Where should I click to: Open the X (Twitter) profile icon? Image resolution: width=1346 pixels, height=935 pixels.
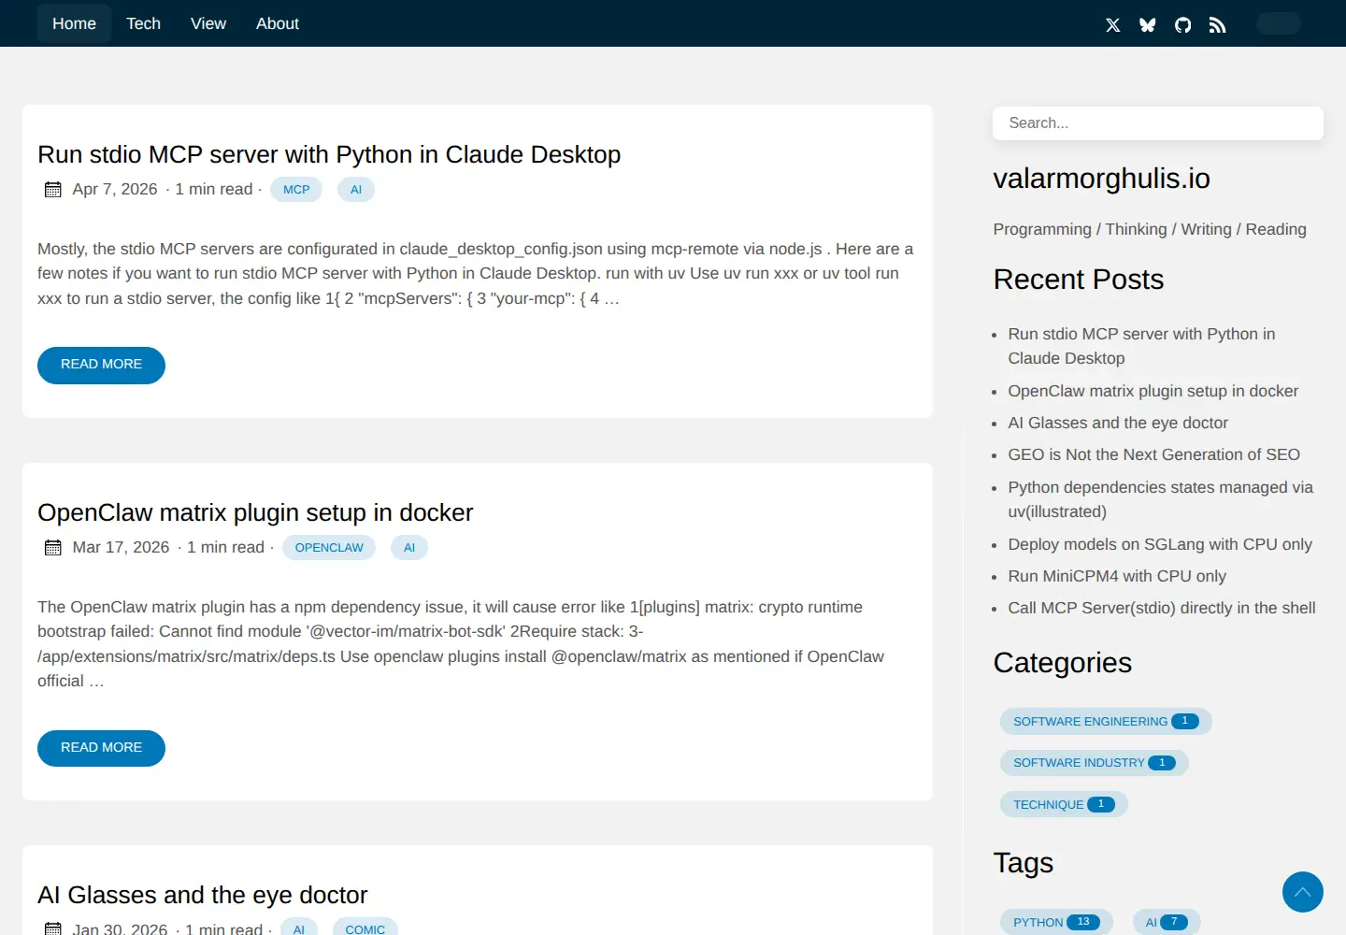coord(1112,25)
